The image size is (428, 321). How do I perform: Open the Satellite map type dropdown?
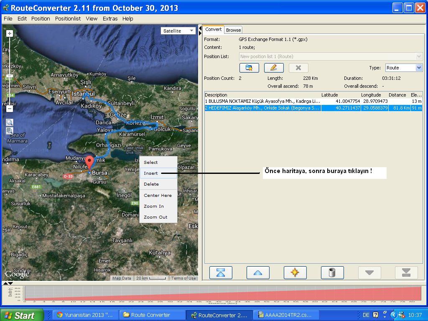[178, 30]
